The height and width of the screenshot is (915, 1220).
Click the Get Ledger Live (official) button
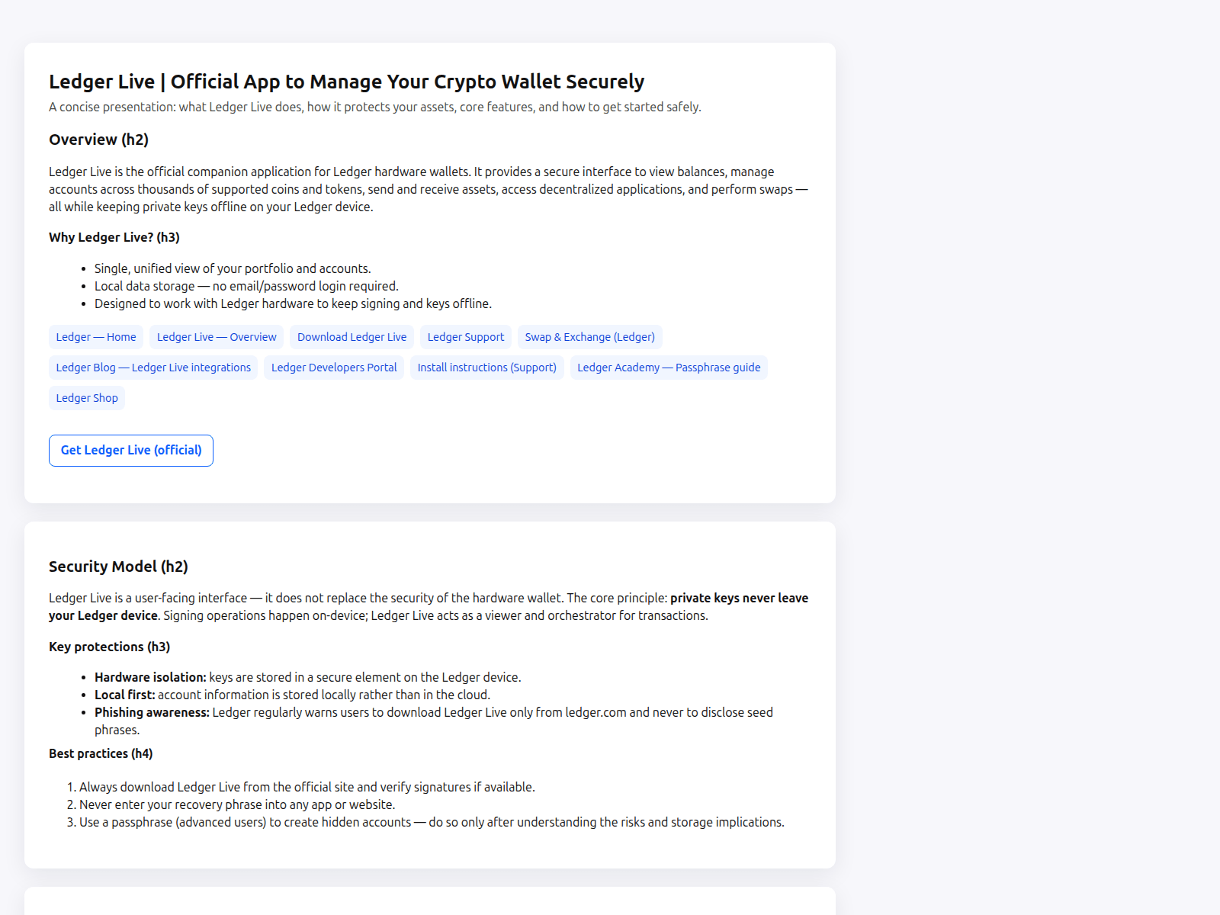coord(130,450)
